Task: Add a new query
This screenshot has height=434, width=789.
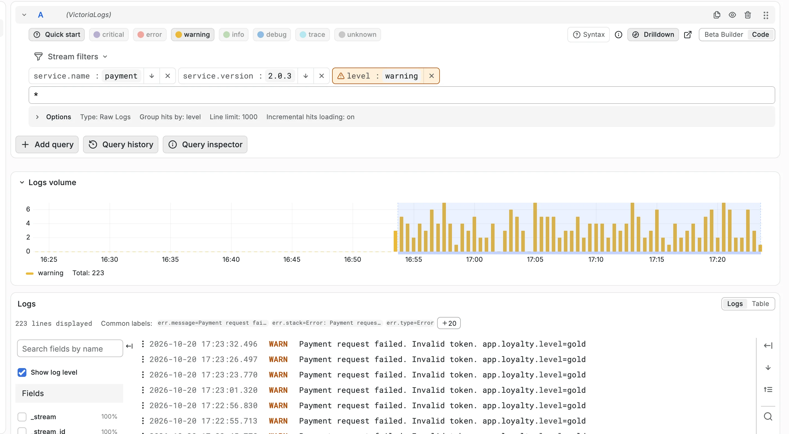Action: (x=47, y=144)
